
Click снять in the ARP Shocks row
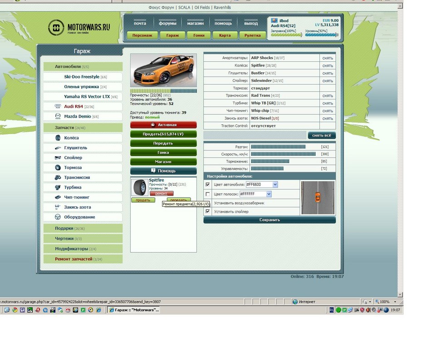pos(328,58)
